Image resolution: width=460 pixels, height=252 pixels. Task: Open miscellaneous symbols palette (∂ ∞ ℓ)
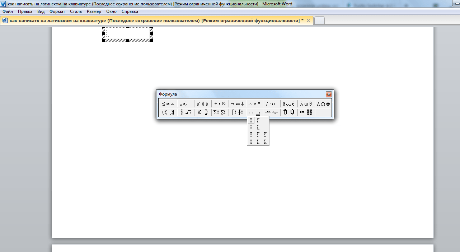tap(288, 104)
